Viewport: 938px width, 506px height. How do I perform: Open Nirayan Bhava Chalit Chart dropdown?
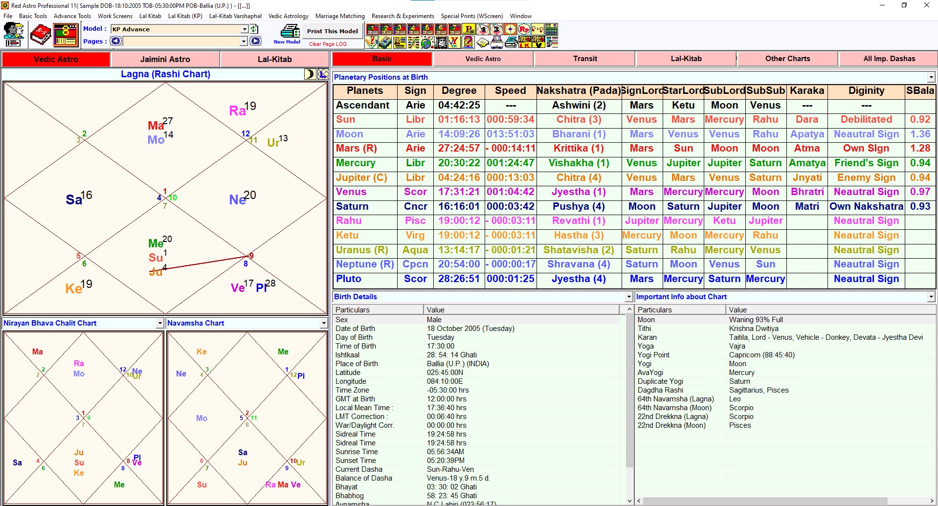pyautogui.click(x=160, y=323)
